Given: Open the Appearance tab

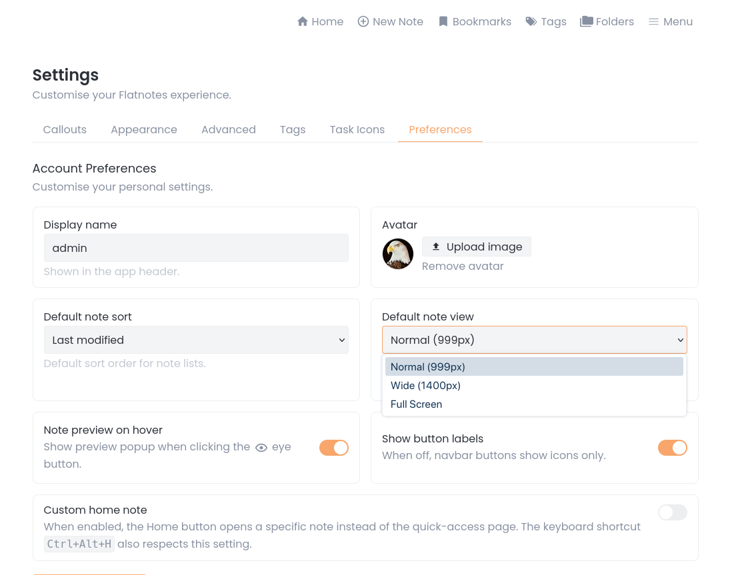Looking at the screenshot, I should [143, 129].
